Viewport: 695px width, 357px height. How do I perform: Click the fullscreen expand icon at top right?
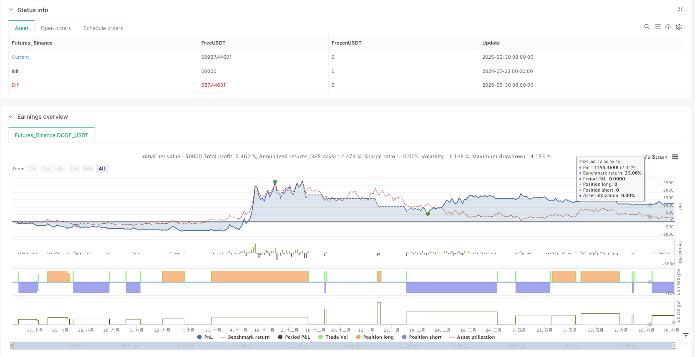[x=680, y=10]
